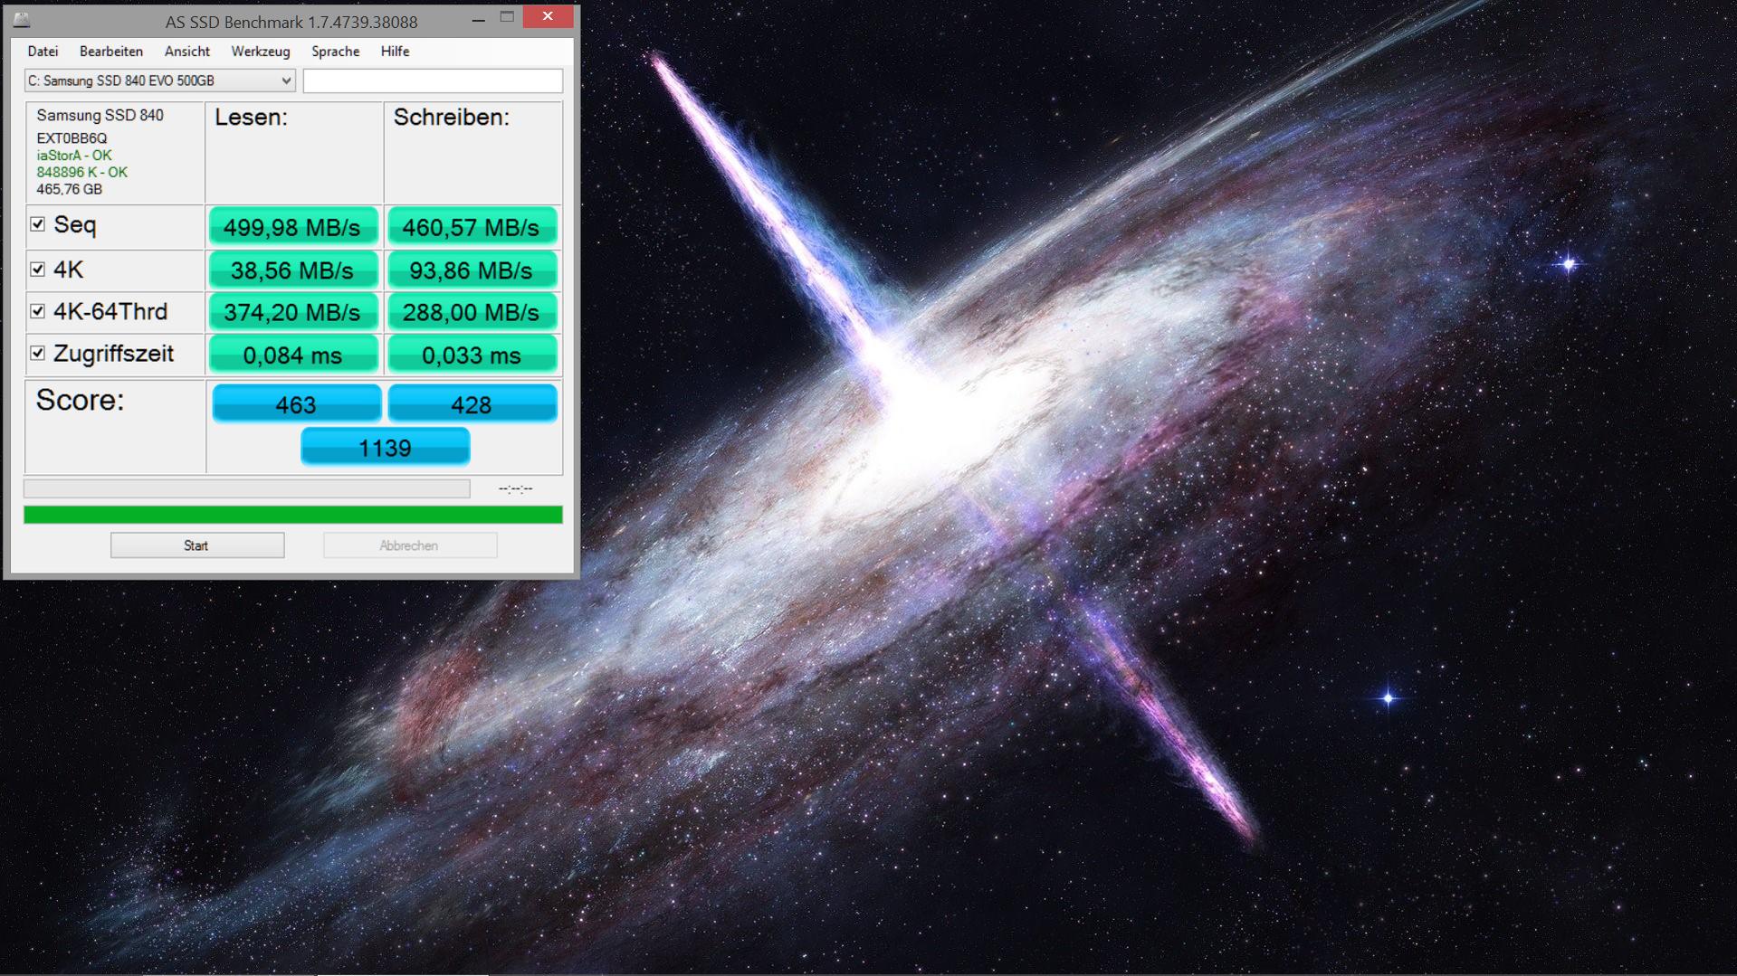Click the 4K-64Thrd write value 288,00 MB/s
The width and height of the screenshot is (1737, 976).
click(x=472, y=312)
